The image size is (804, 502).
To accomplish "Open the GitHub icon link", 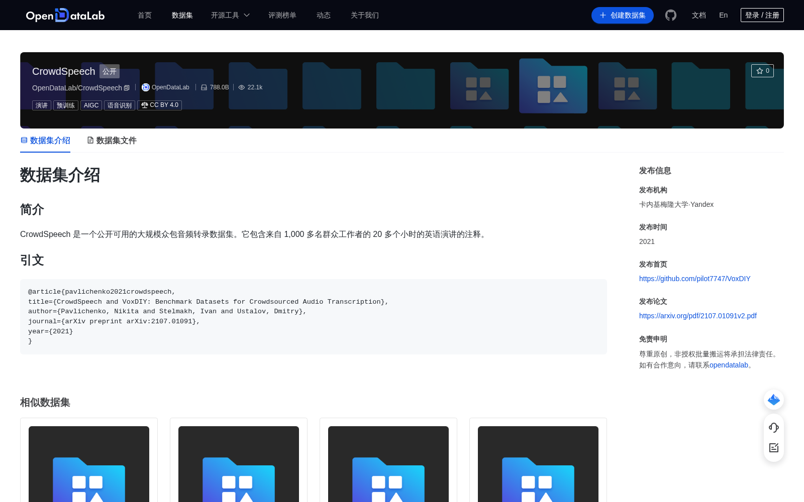I will coord(671,15).
